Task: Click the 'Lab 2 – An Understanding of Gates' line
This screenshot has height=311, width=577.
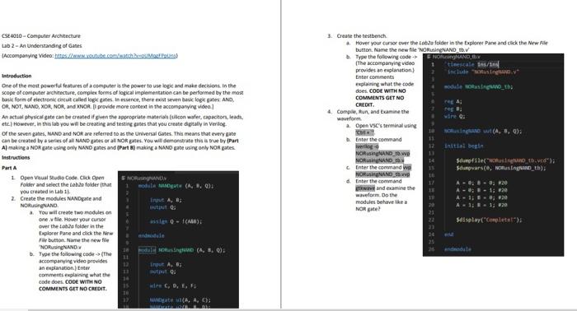Action: 42,46
